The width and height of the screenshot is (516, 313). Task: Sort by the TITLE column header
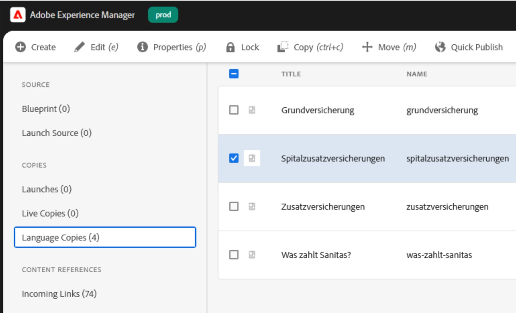pyautogui.click(x=291, y=74)
